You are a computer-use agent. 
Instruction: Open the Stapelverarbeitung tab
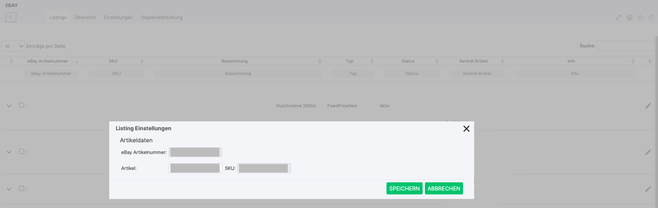(162, 17)
